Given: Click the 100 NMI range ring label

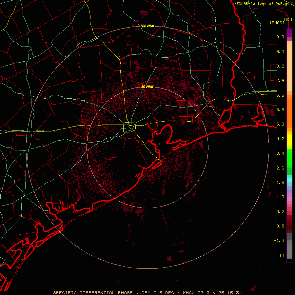Looking at the screenshot, I should click(147, 26).
